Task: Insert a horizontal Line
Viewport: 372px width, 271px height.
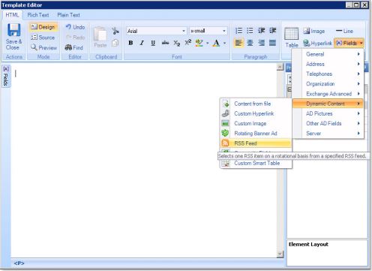Action: click(344, 31)
